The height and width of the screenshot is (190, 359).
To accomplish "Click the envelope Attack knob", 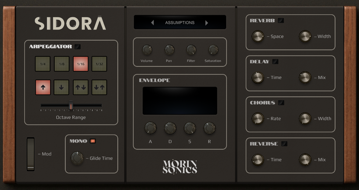I will point(151,128).
